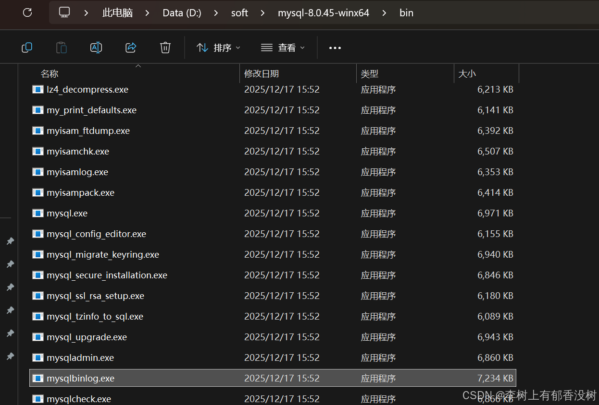The width and height of the screenshot is (599, 405).
Task: Click the Delete trash can icon
Action: tap(165, 48)
